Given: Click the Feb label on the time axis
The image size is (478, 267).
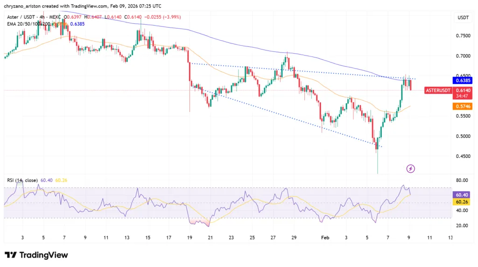Looking at the screenshot, I should 325,238.
